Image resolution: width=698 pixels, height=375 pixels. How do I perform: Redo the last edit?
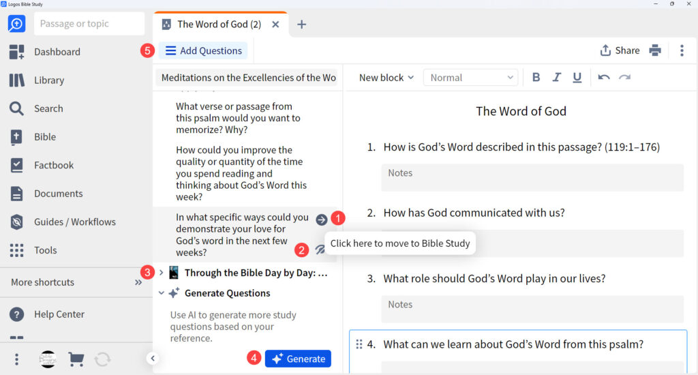(x=624, y=78)
